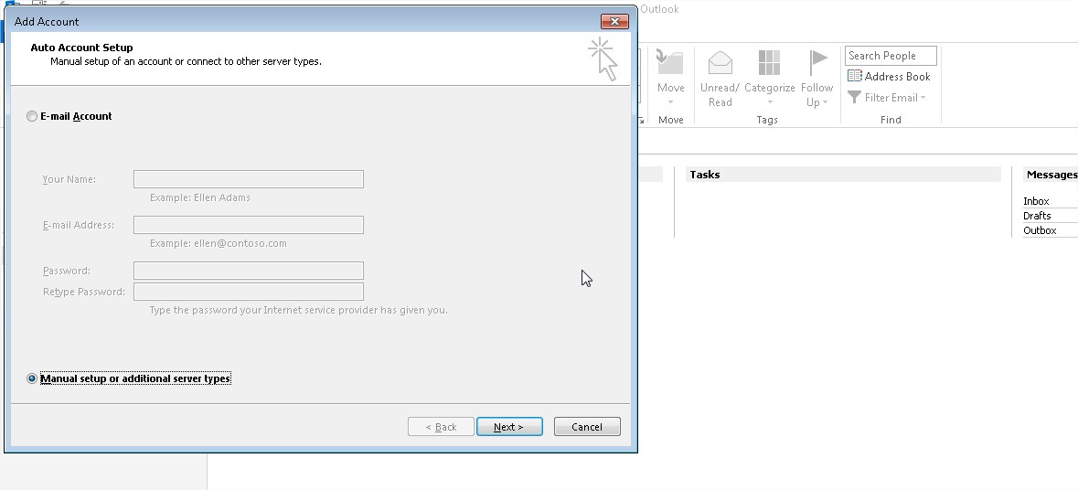The height and width of the screenshot is (490, 1078).
Task: Click the Categorize color grid icon
Action: (x=769, y=62)
